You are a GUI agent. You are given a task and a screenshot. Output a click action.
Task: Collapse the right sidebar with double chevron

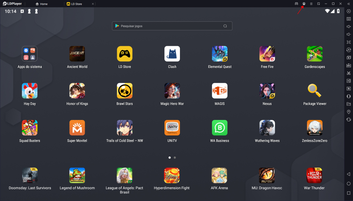click(x=349, y=3)
